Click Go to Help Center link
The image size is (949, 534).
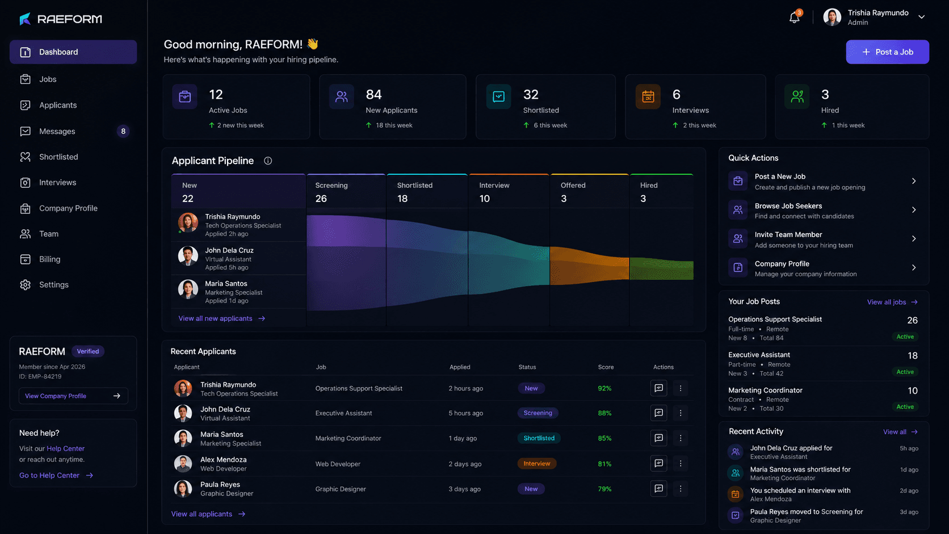coord(56,476)
